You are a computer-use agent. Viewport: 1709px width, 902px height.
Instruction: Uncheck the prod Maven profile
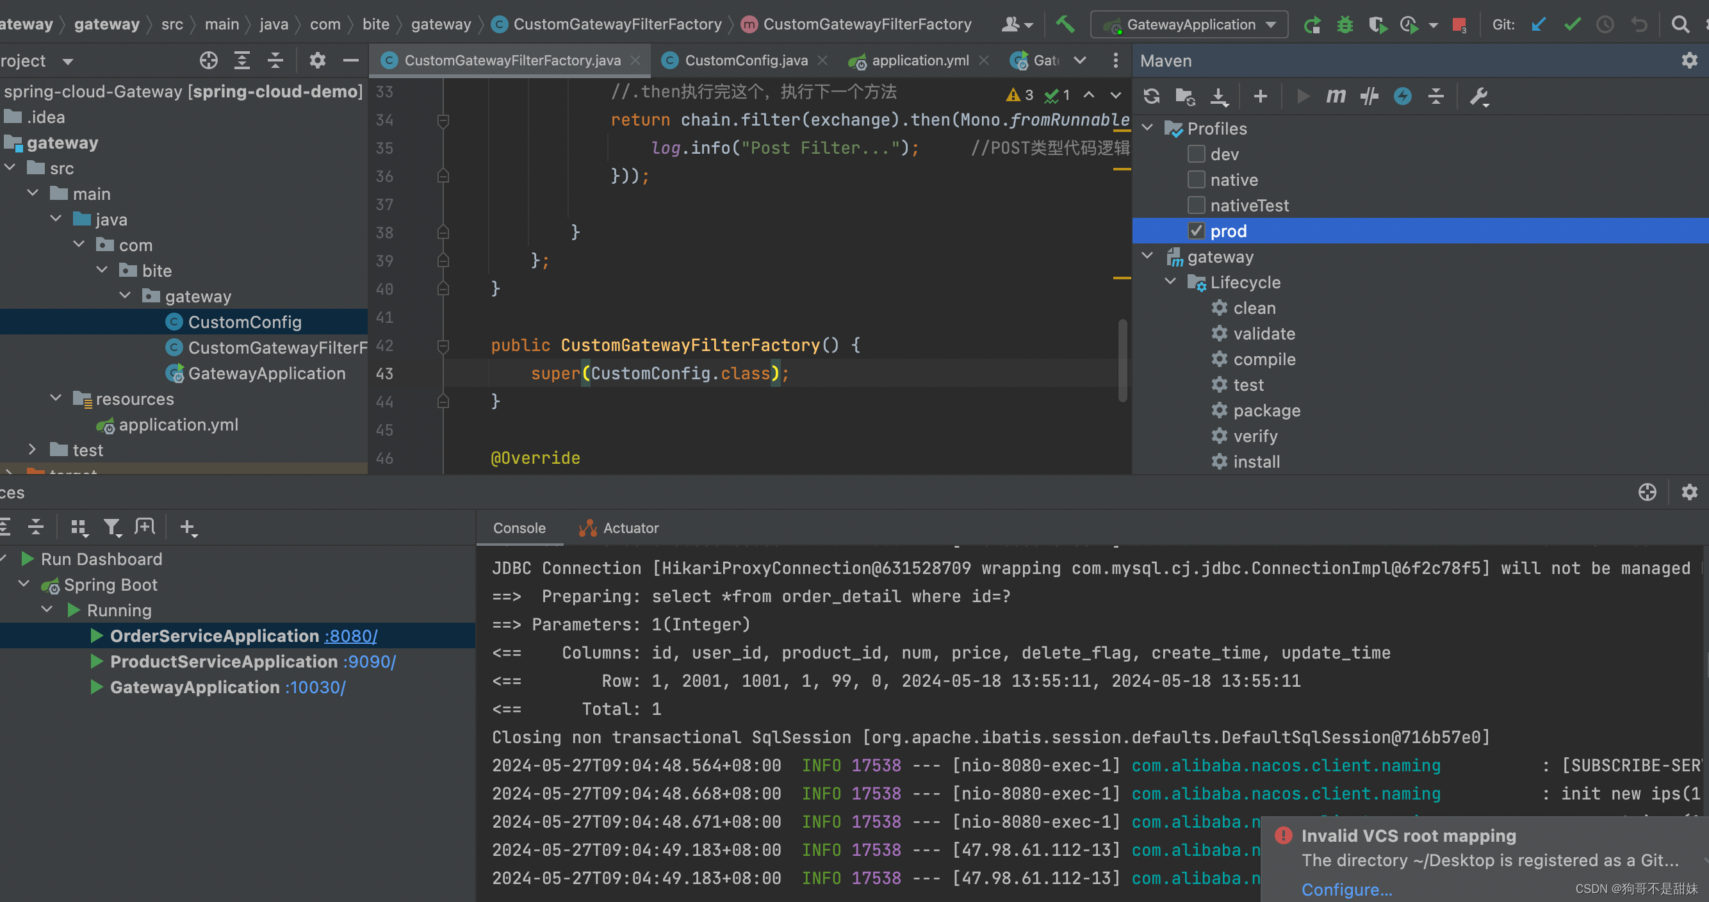click(1196, 231)
